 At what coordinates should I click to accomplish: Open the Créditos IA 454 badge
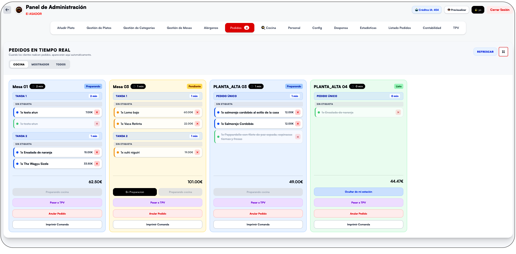click(x=427, y=10)
